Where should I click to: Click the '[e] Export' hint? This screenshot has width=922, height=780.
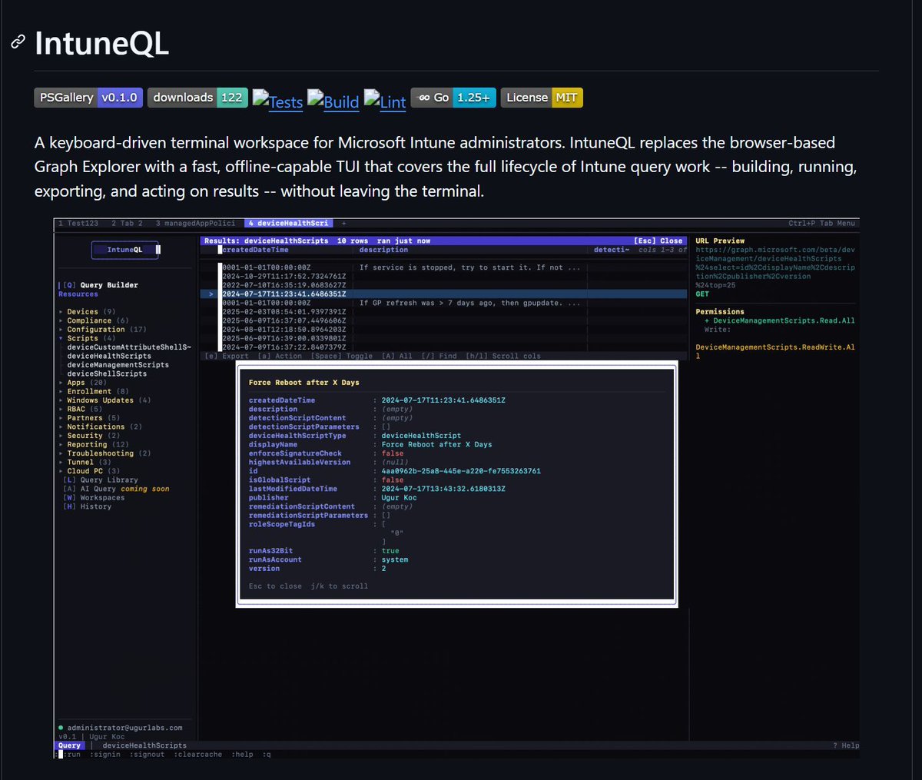click(x=227, y=357)
